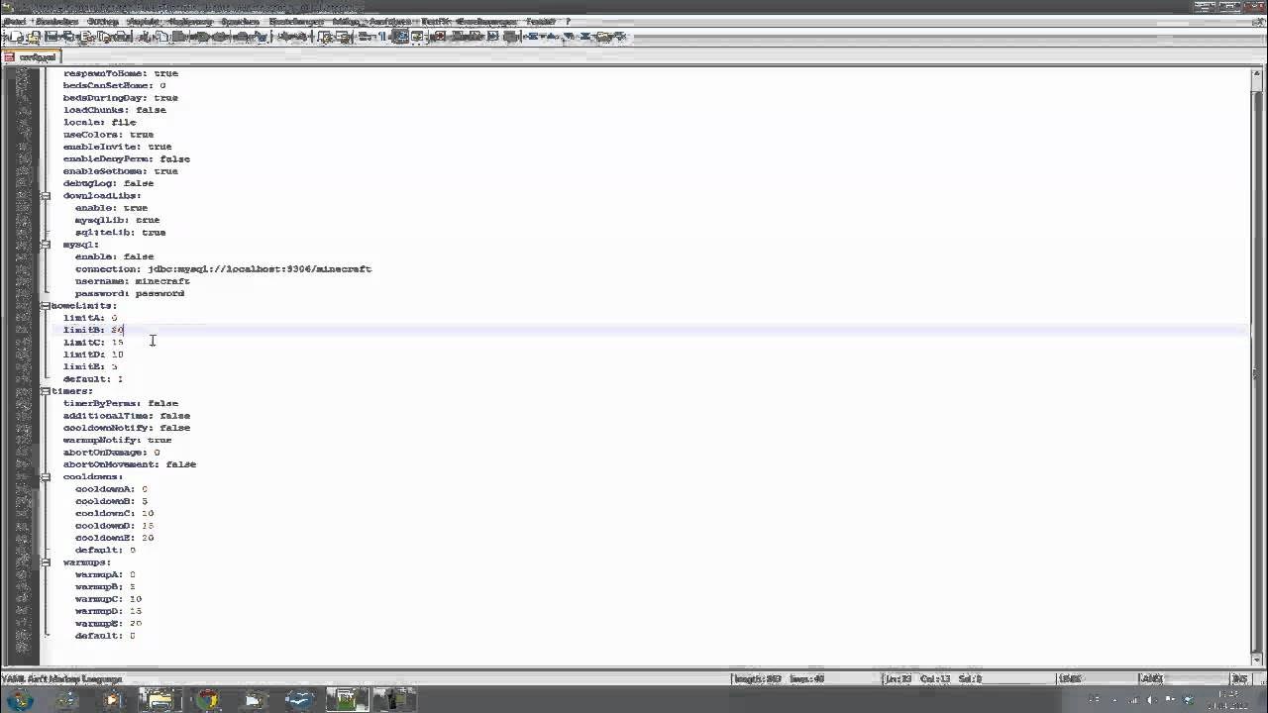1268x713 pixels.
Task: Click the line 'debugLog: false'
Action: 109,183
